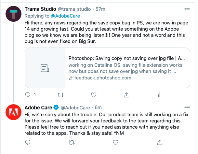Open the Adobe Care display name
This screenshot has width=198, height=154.
pyautogui.click(x=38, y=107)
